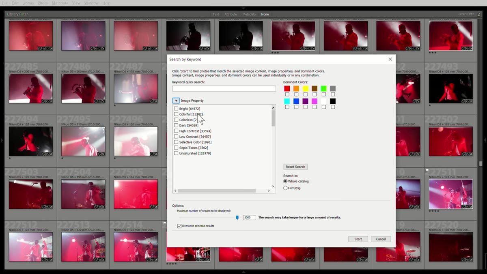Click the horizontal scroll right arrow in list

[x=268, y=191]
